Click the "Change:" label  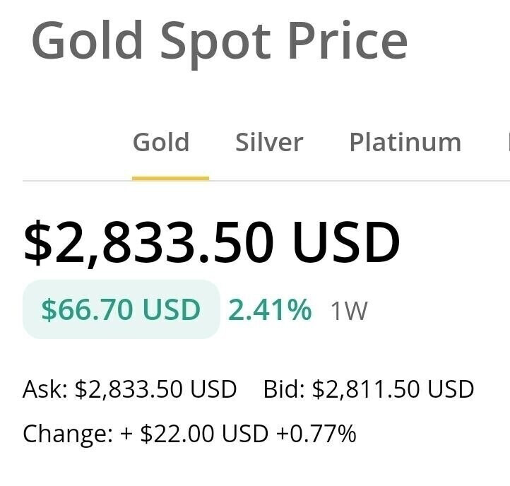point(67,433)
